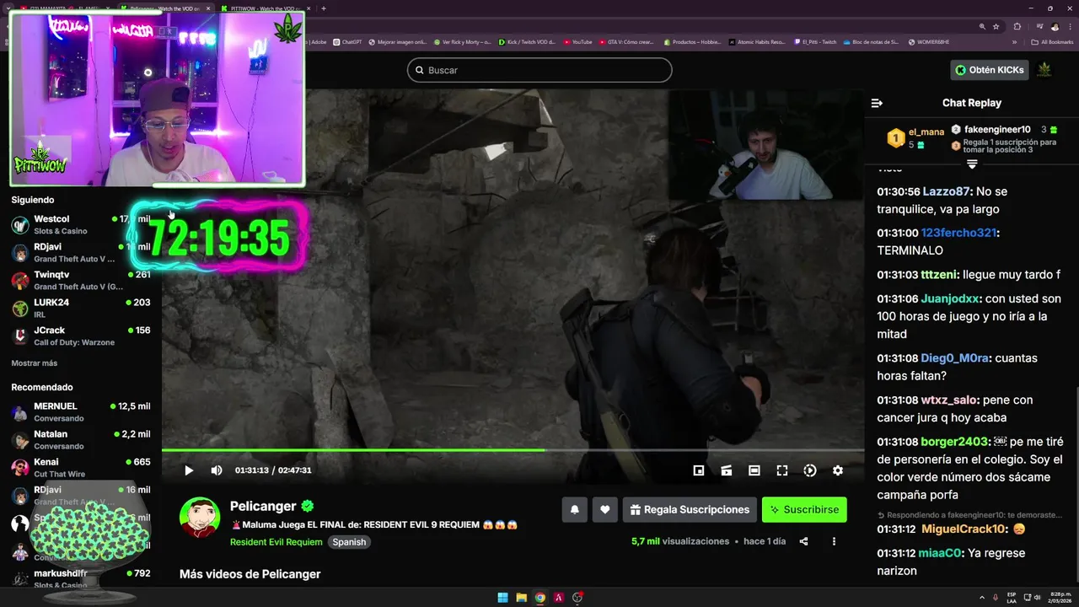Open the red Adobe app on the taskbar
Screen dimensions: 1079x607
coord(559,598)
